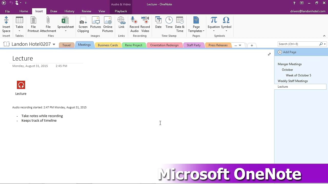Viewport: 328px width, 184px height.
Task: Open the Business Cards section tab
Action: (x=108, y=45)
